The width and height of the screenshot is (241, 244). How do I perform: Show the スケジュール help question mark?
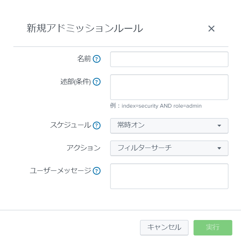(97, 125)
